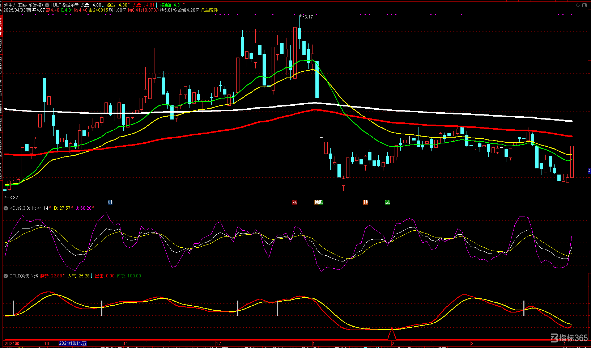Click the 幅0.41(10.07%) change value
Image resolution: width=591 pixels, height=348 pixels.
143,10
